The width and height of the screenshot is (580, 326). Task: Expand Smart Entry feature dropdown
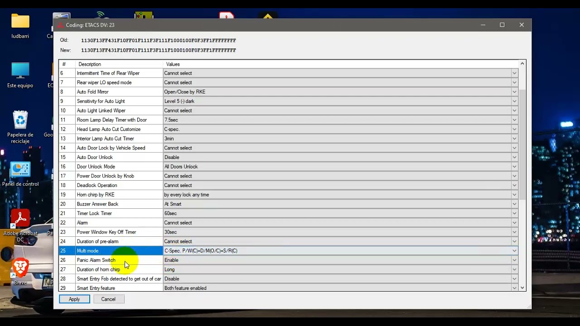pos(514,288)
